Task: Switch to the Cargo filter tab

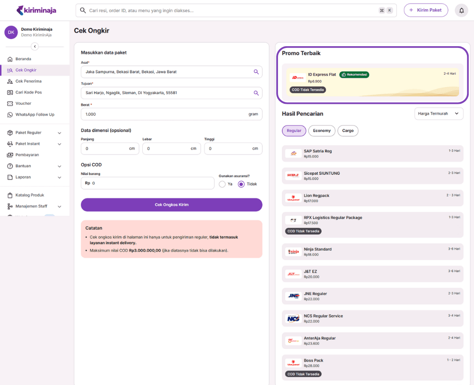Action: click(x=348, y=131)
